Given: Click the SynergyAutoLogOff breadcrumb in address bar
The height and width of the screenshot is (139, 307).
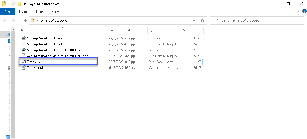Looking at the screenshot, I should pyautogui.click(x=55, y=20).
